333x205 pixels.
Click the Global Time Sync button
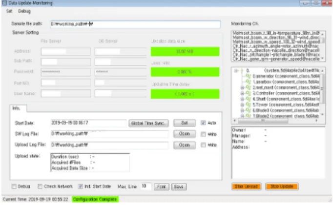click(x=148, y=123)
